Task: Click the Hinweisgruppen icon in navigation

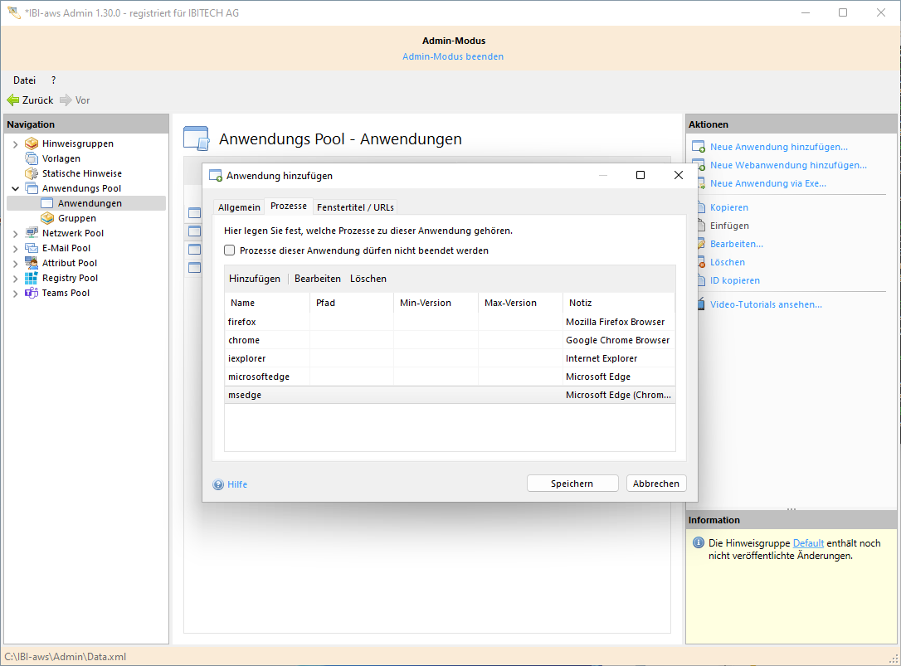Action: click(32, 143)
